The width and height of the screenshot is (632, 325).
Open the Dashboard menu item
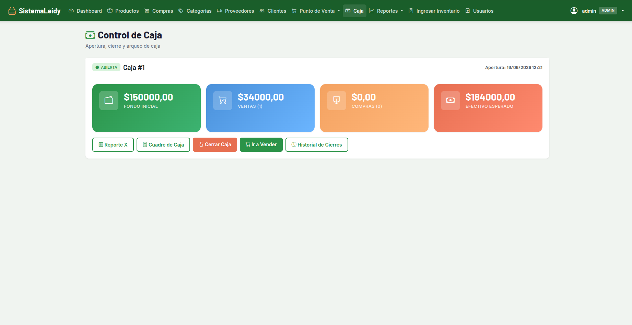click(85, 11)
